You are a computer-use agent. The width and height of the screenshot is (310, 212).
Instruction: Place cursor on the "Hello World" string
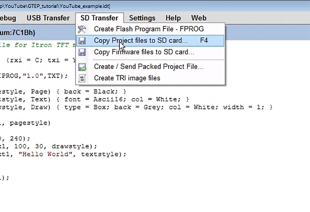point(46,154)
